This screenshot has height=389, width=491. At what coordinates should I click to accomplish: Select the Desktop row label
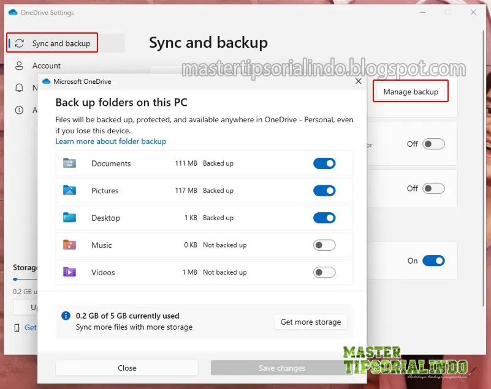pyautogui.click(x=105, y=218)
